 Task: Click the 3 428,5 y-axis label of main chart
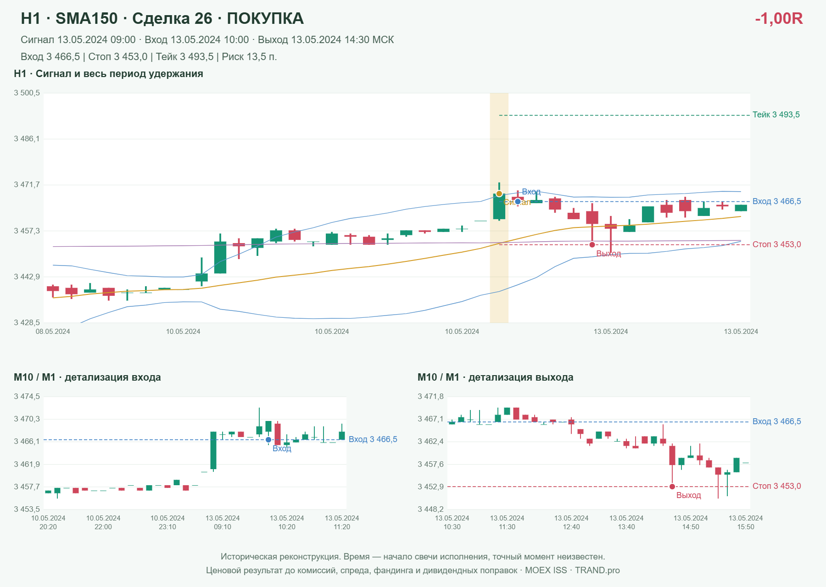click(x=27, y=323)
